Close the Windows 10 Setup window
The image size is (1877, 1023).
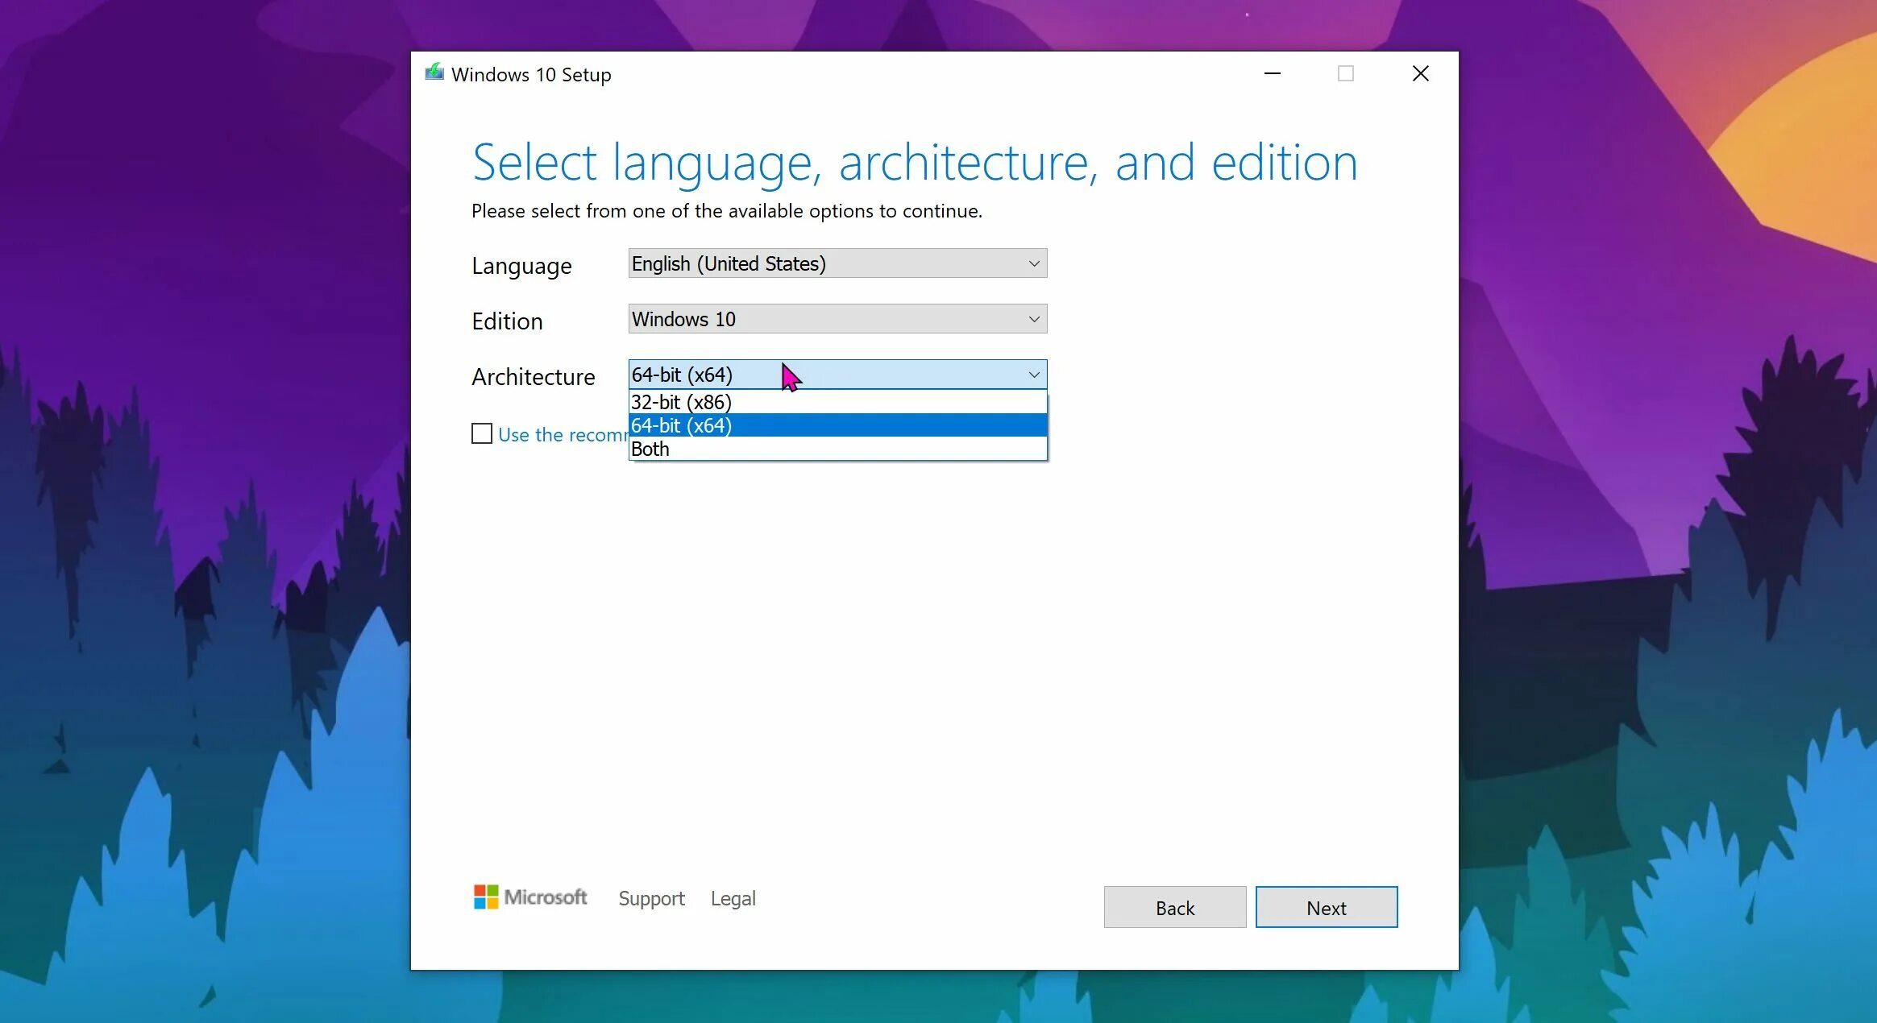1421,73
